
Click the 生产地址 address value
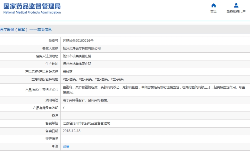(77, 64)
